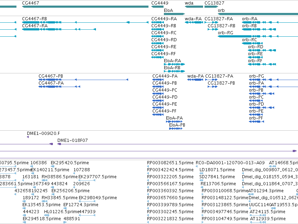Select protein wda-PA

195,80
